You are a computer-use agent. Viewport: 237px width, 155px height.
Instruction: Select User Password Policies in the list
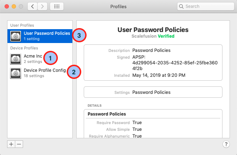40,36
